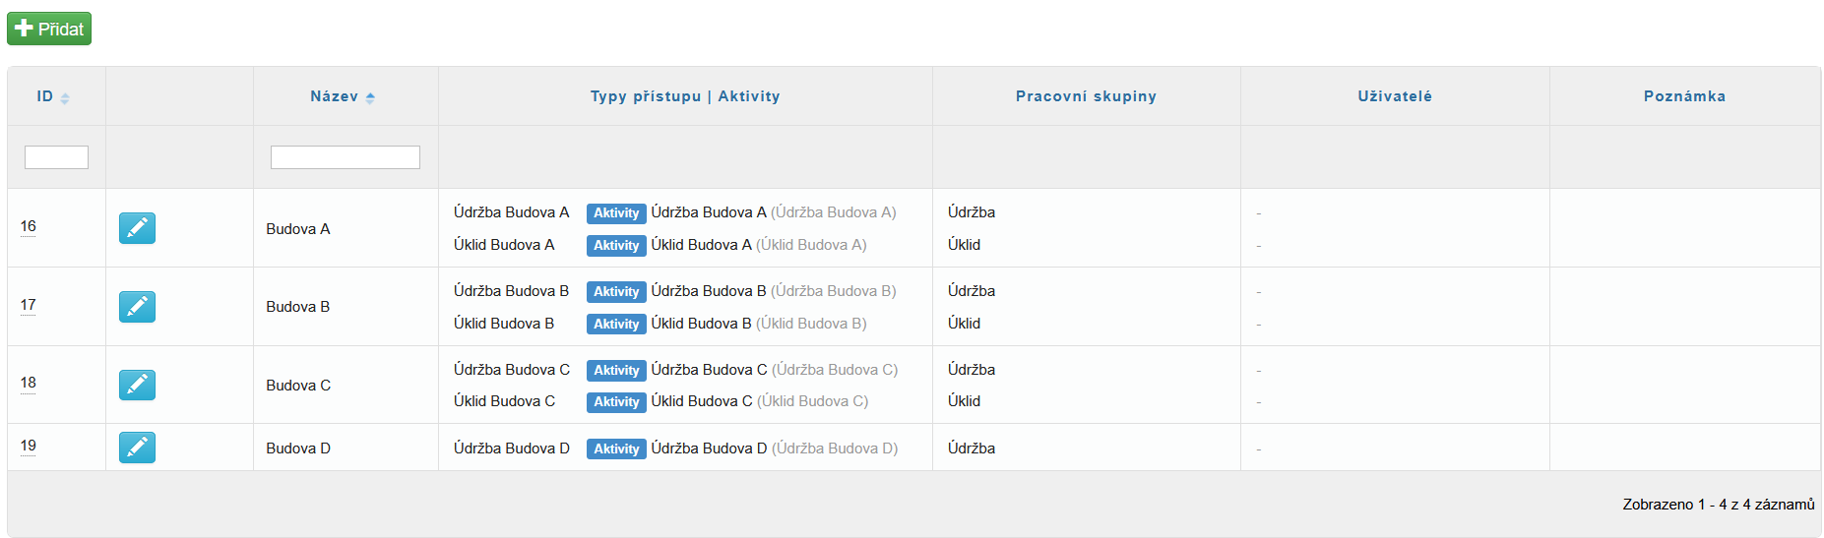Edit the Budova D row pencil icon
Image resolution: width=1824 pixels, height=538 pixels.
point(137,448)
